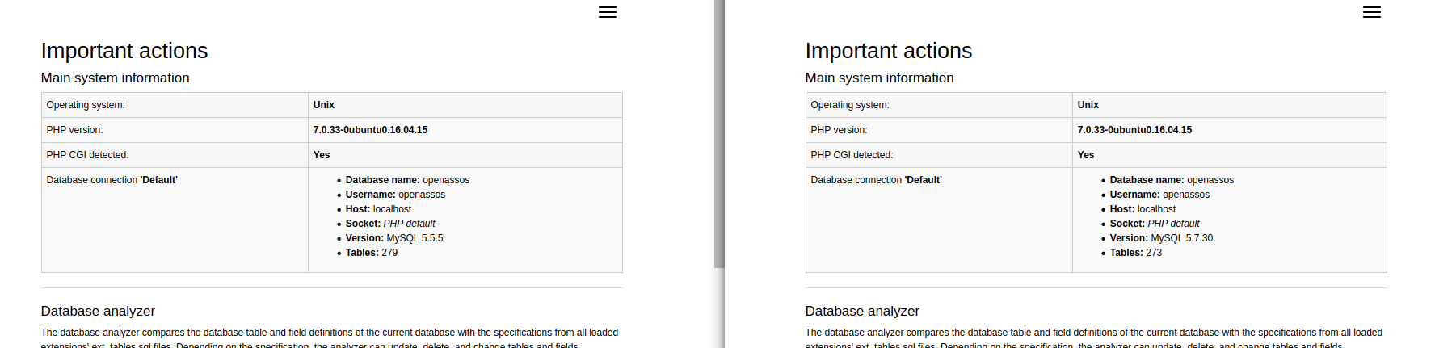This screenshot has height=348, width=1435.
Task: Click the 'Operating system:' label in the left pane
Action: pos(86,105)
